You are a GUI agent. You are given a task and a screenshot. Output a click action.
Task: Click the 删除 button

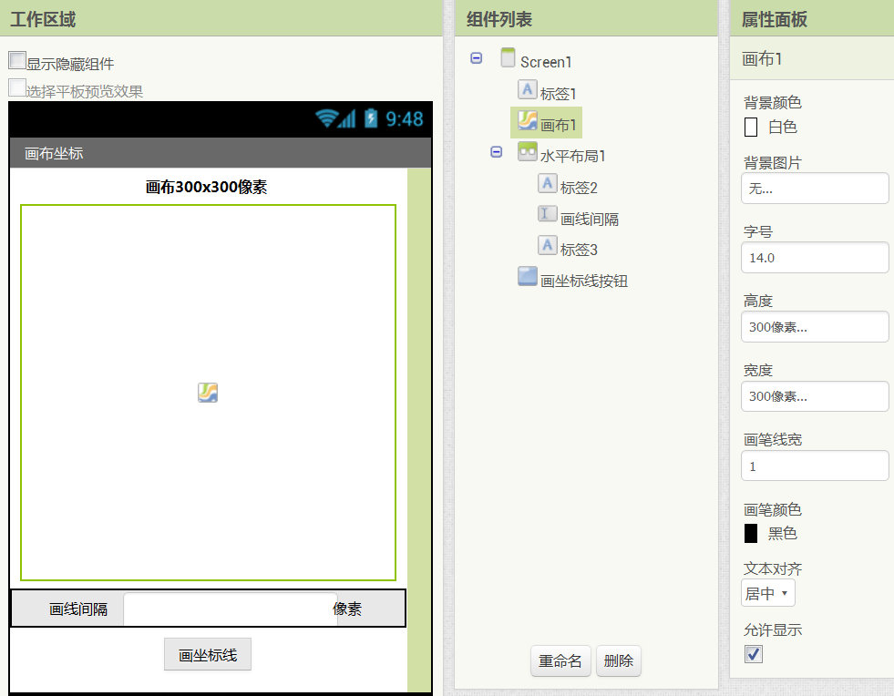tap(619, 660)
